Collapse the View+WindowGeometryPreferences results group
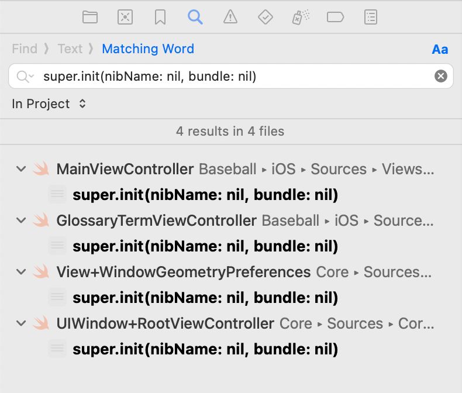 point(21,271)
